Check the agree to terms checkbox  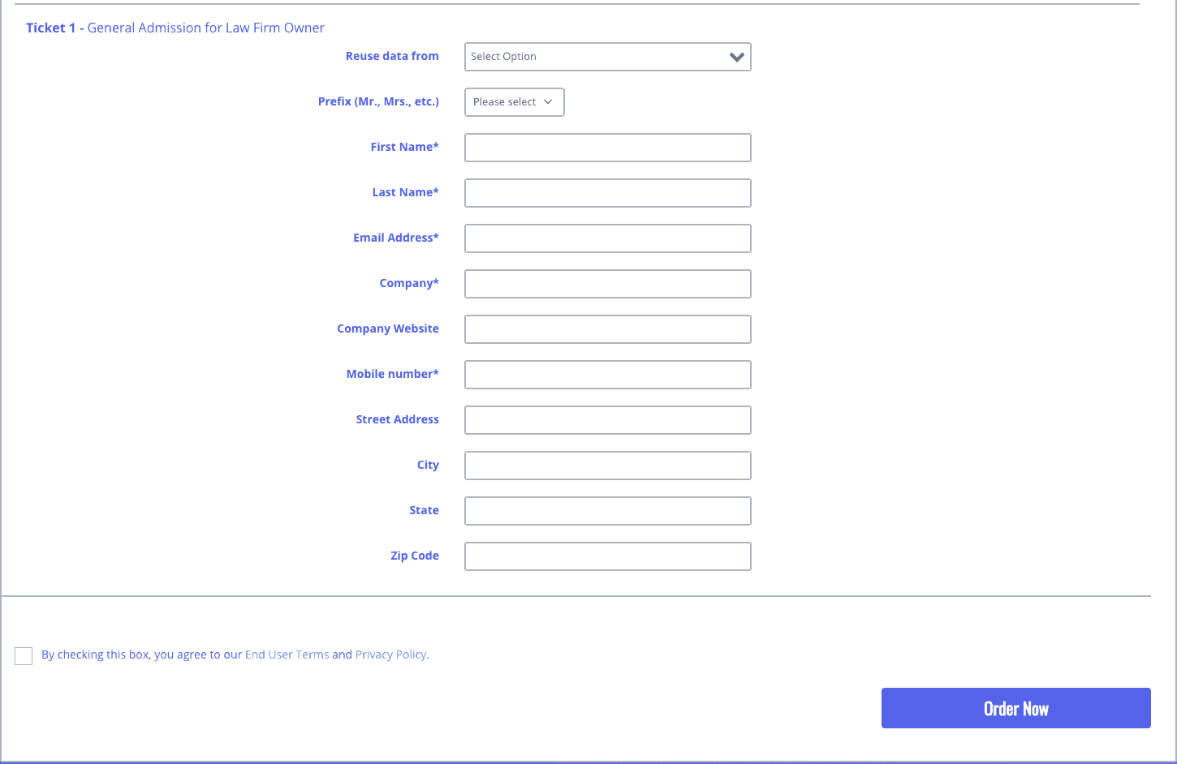click(24, 656)
